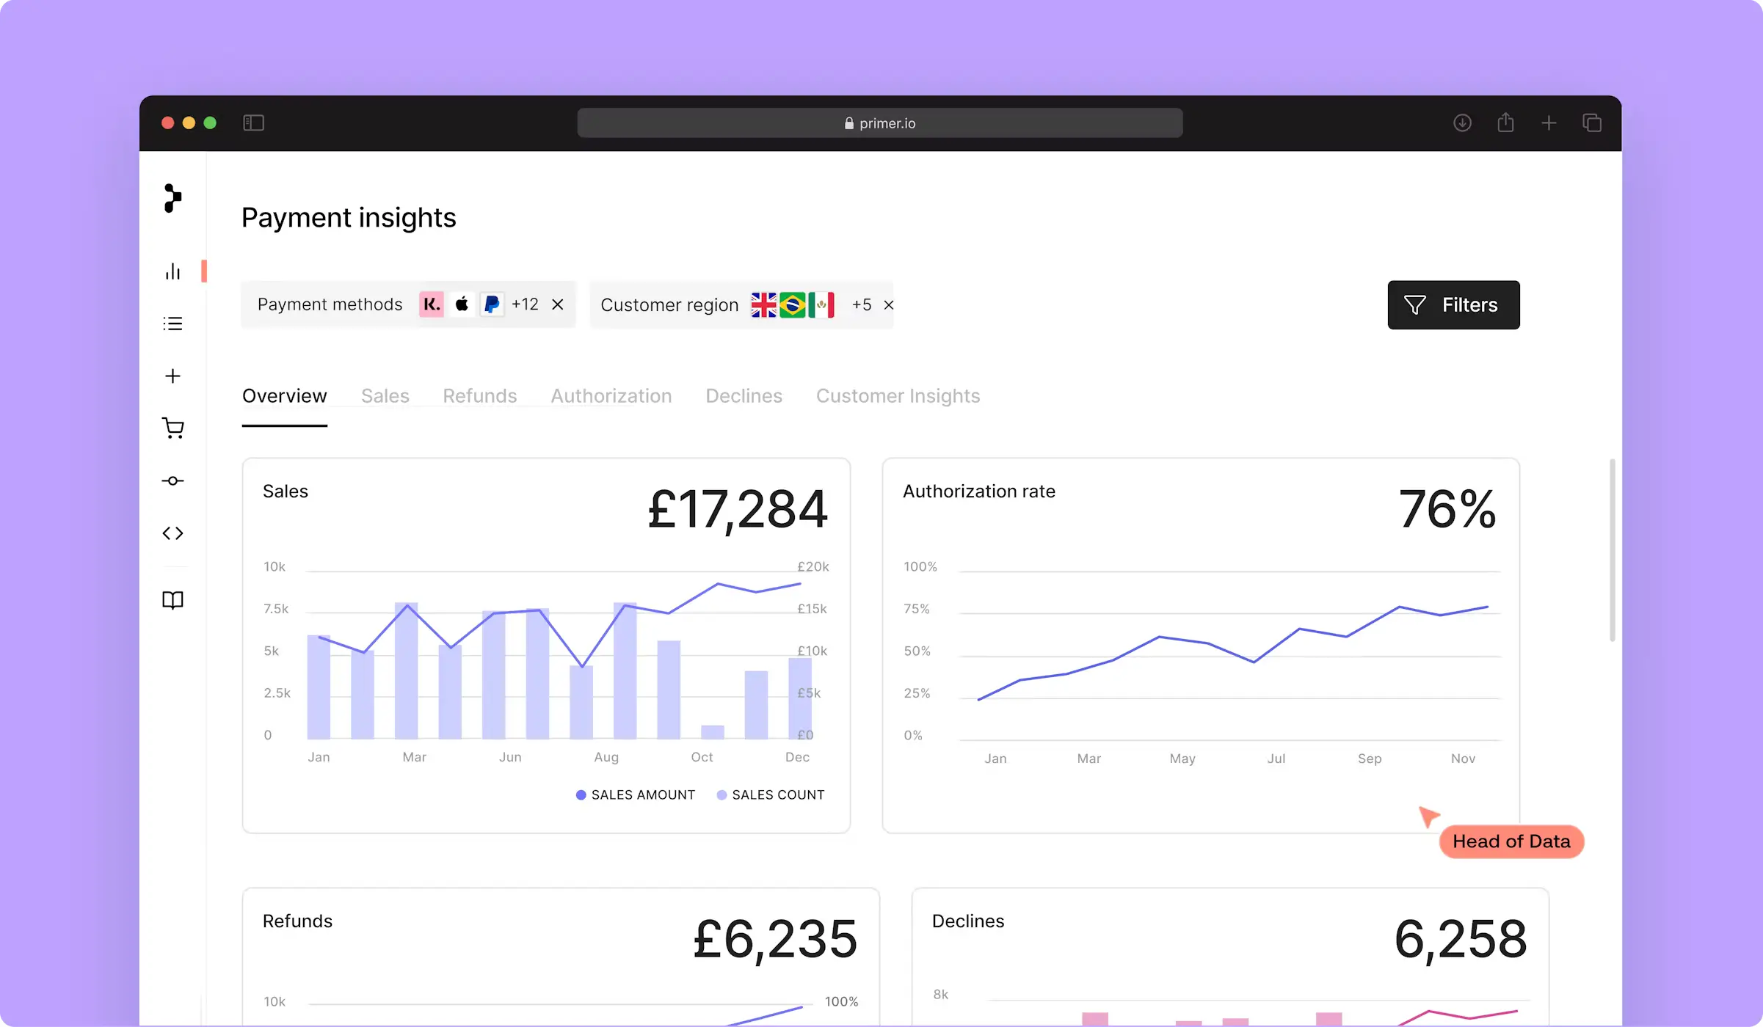Click the workflow node sidebar icon
1763x1027 pixels.
click(172, 481)
